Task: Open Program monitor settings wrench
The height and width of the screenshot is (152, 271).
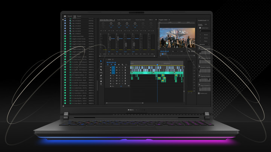Action: (x=189, y=51)
